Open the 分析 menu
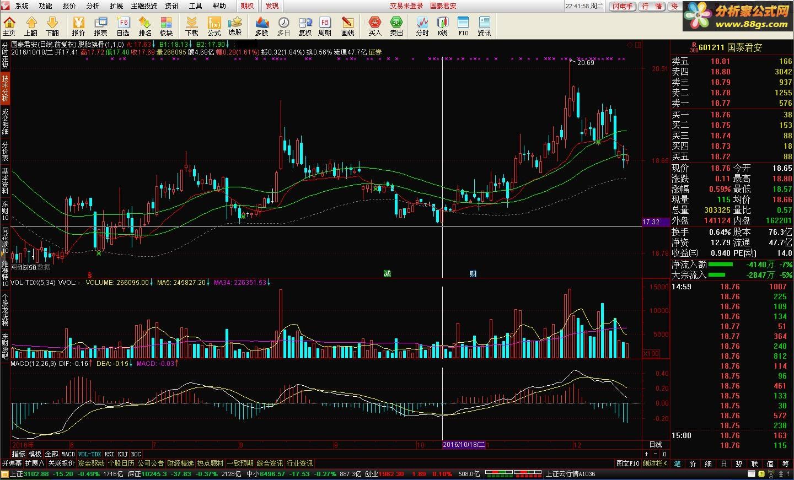This screenshot has height=480, width=794. (x=93, y=6)
